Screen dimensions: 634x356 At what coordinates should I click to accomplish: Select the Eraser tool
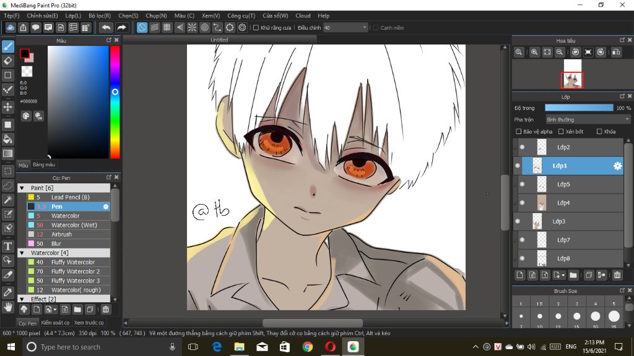[x=7, y=61]
